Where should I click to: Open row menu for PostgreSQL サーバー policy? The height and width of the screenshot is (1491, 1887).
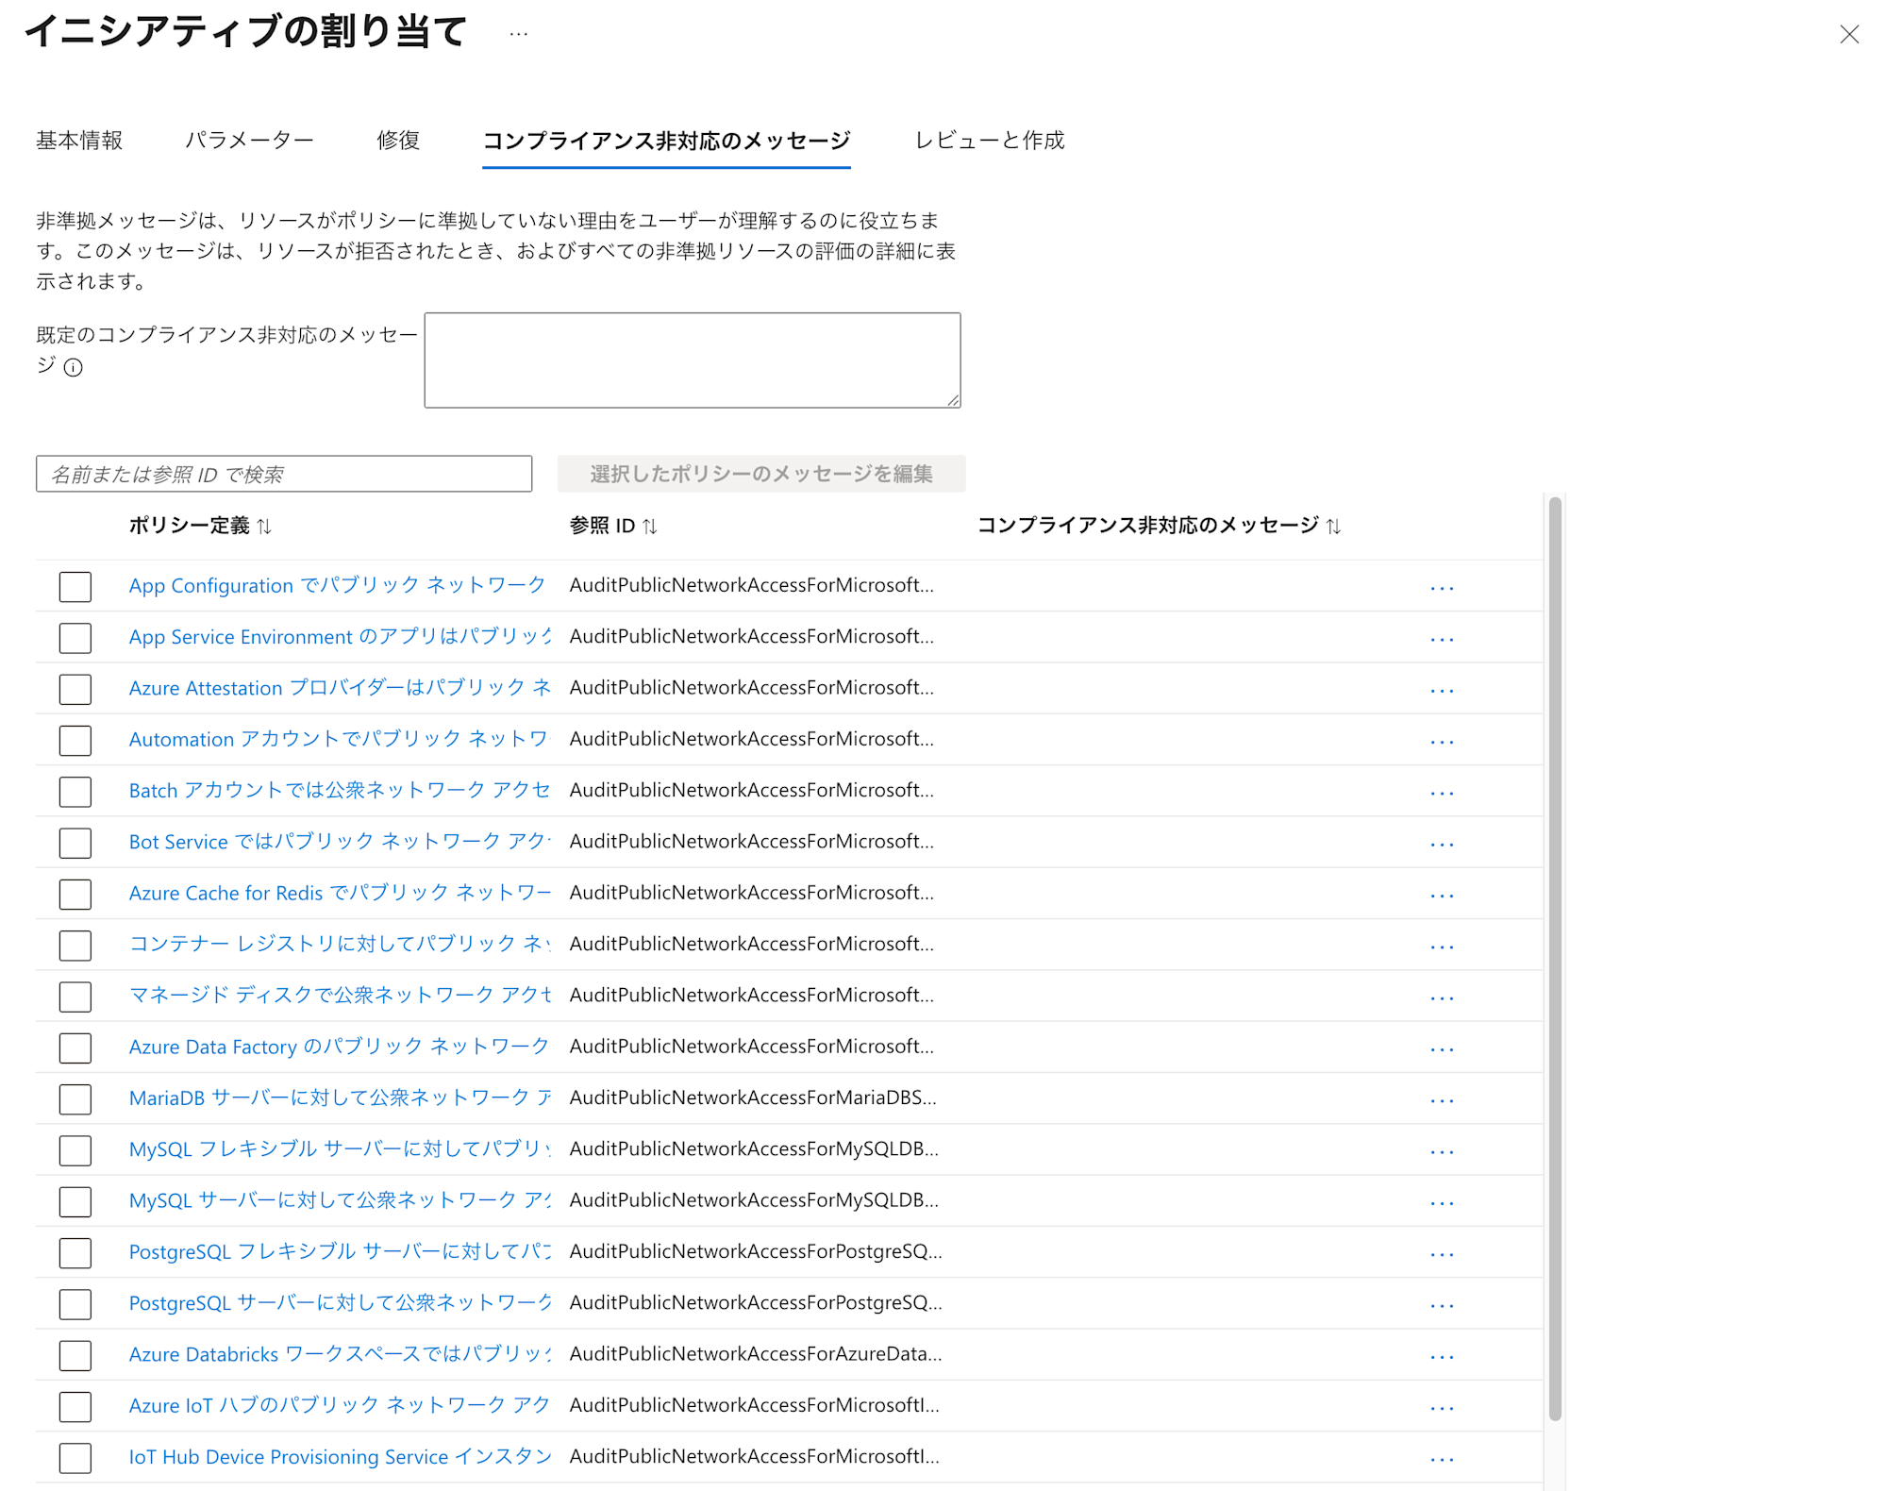(1442, 1305)
